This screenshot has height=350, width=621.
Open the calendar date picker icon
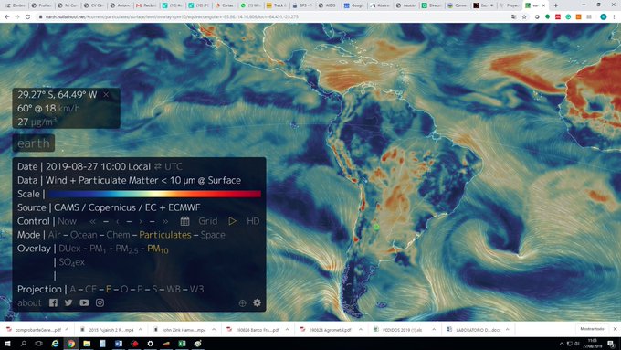tap(185, 221)
